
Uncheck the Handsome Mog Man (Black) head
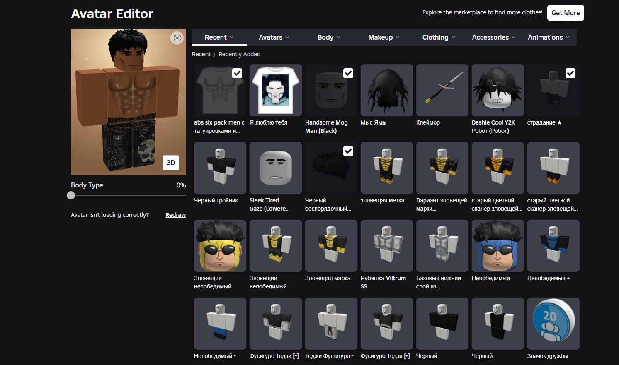(348, 73)
